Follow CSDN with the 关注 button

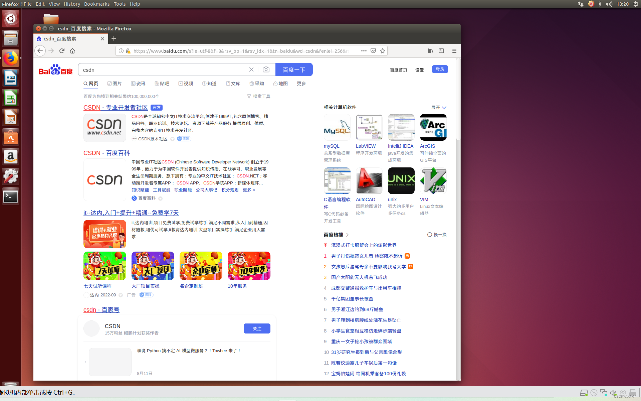click(x=257, y=328)
